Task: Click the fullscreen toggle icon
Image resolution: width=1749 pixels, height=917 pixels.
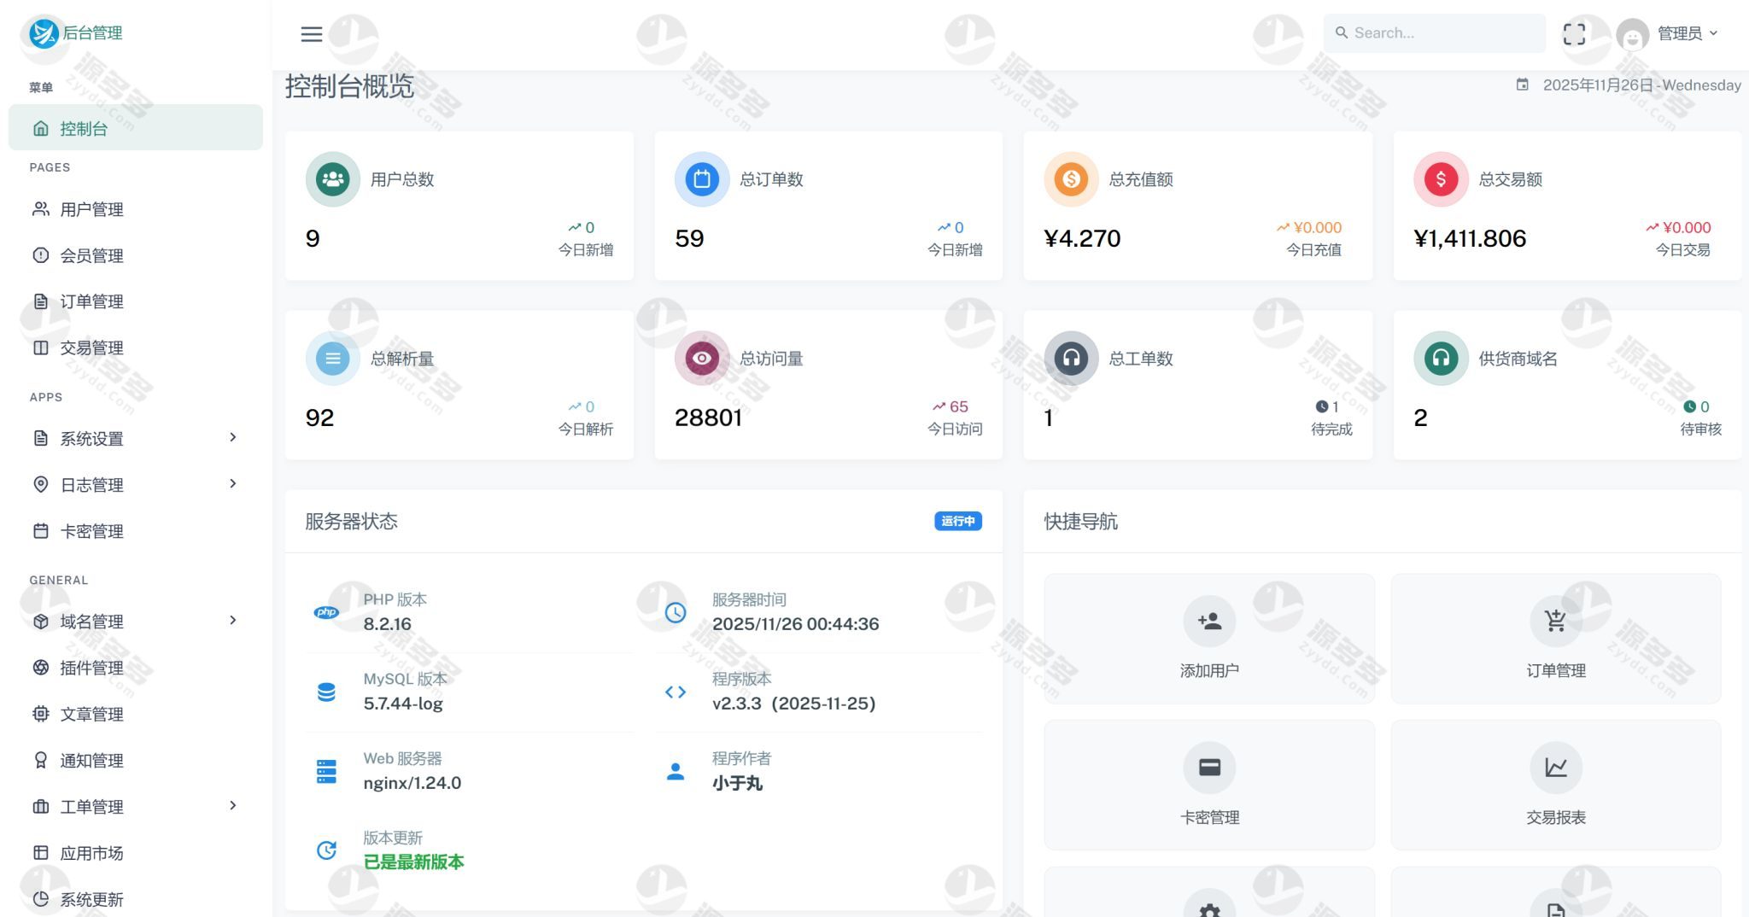Action: 1574,34
